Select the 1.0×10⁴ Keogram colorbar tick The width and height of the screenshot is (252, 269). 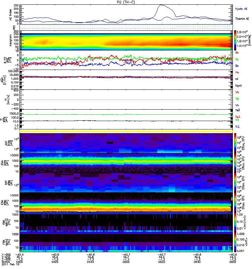pyautogui.click(x=242, y=46)
